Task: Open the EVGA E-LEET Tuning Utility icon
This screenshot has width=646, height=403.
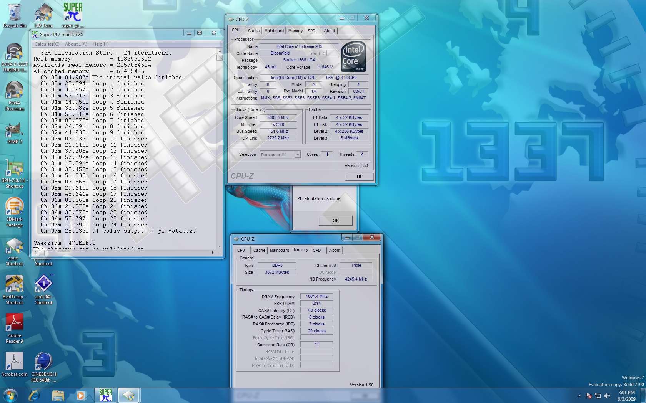Action: point(14,58)
